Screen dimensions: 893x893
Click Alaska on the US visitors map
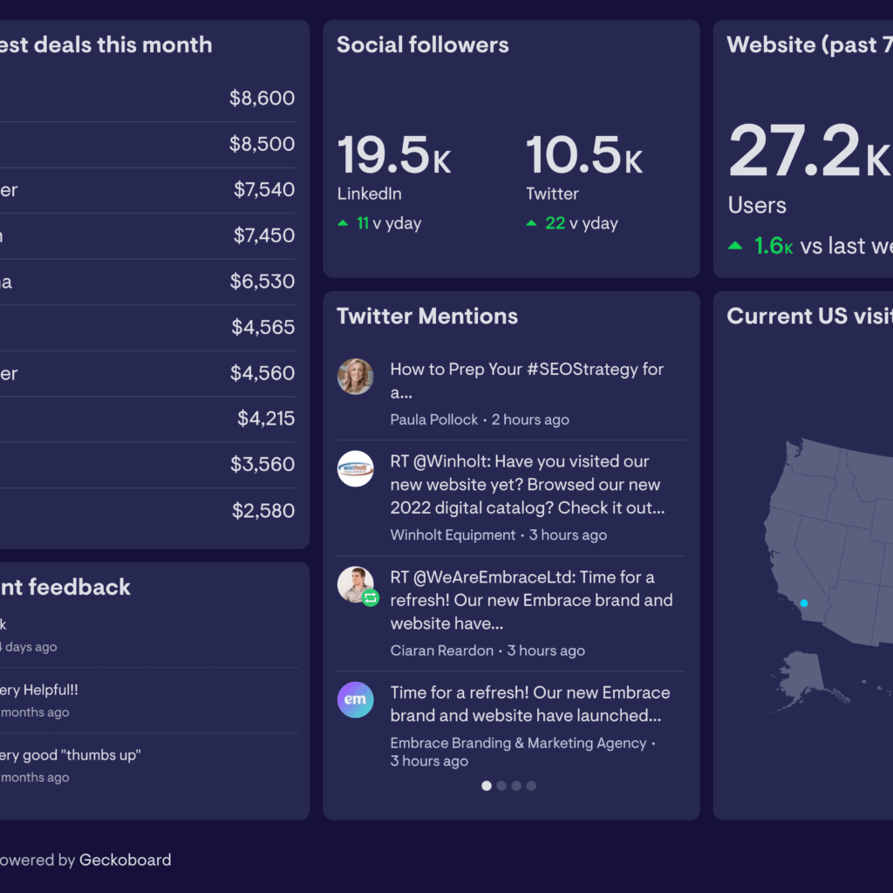pos(801,677)
